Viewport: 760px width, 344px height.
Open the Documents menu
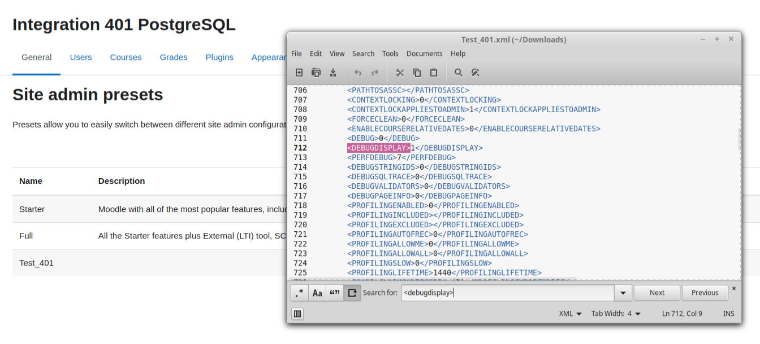[x=424, y=54]
